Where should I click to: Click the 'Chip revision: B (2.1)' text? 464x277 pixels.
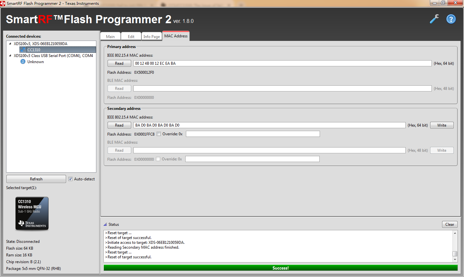pyautogui.click(x=24, y=262)
